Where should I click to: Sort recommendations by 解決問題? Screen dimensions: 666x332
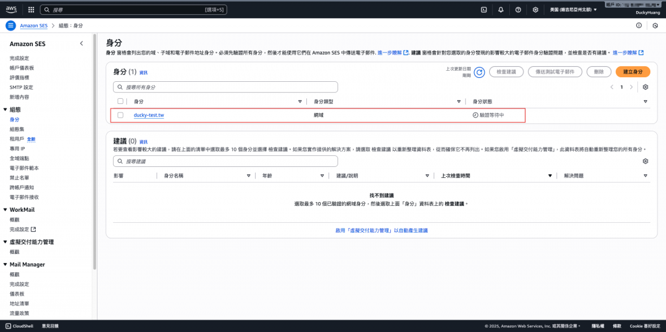[645, 176]
